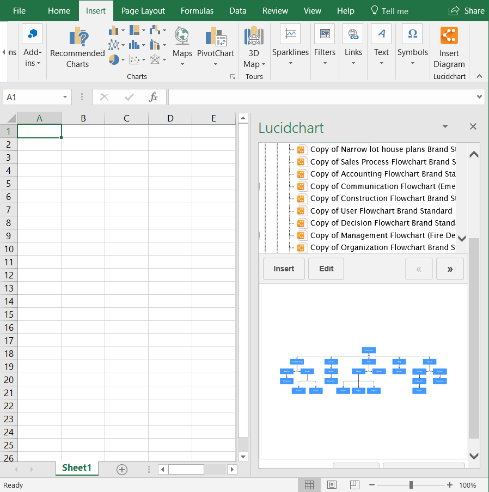Go to next page with » button
Viewport: 489px width, 492px height.
tap(450, 269)
